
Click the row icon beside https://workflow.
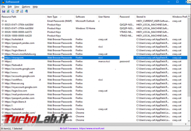pyautogui.click(x=3, y=80)
